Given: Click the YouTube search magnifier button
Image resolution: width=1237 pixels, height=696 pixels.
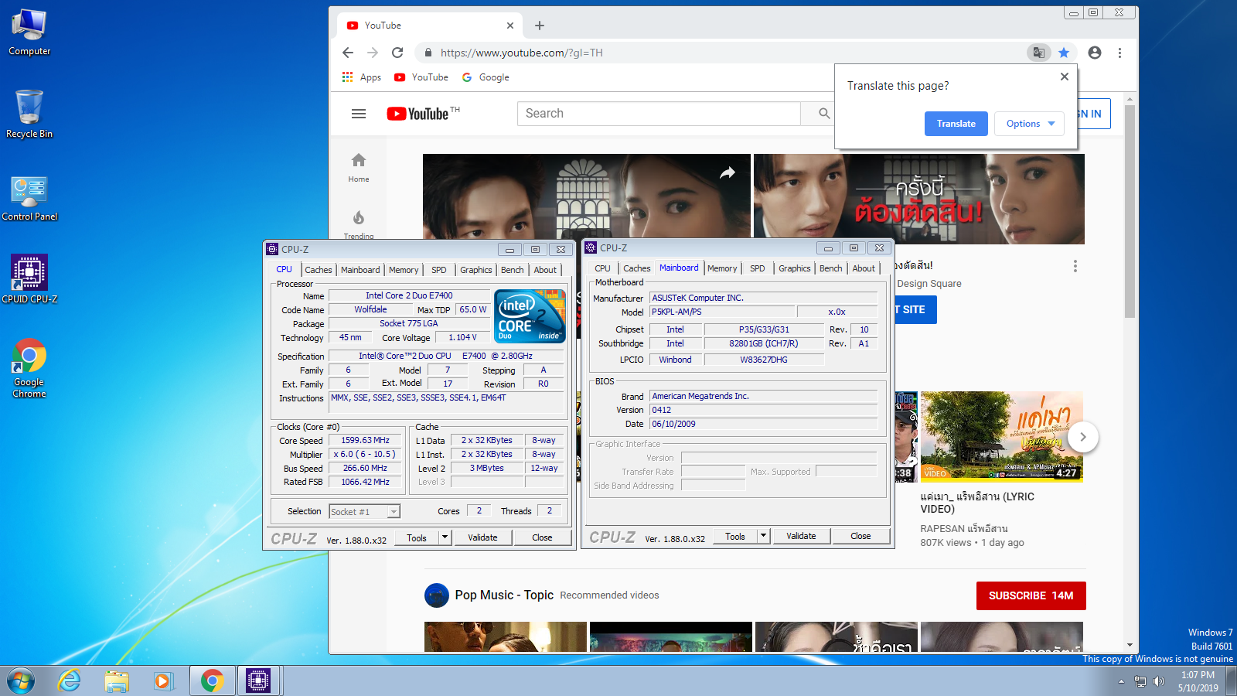Looking at the screenshot, I should [x=824, y=114].
